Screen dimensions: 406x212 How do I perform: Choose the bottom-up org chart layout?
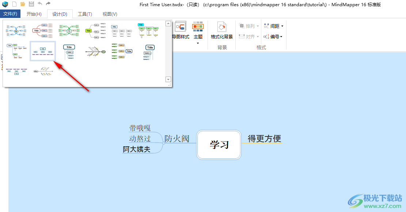[16, 72]
